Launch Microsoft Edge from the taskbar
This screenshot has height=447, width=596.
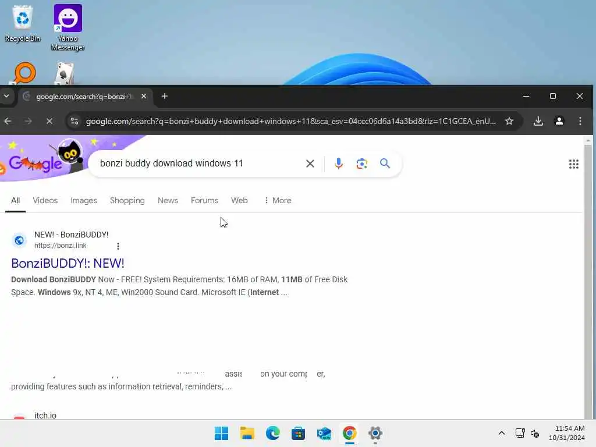tap(272, 433)
